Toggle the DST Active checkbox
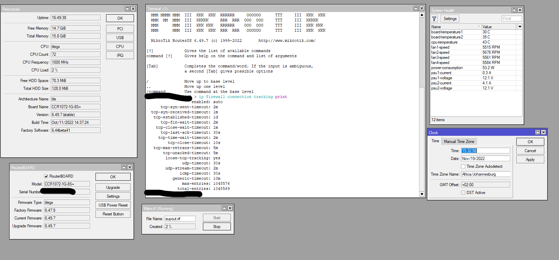This screenshot has width=559, height=260. [x=463, y=193]
